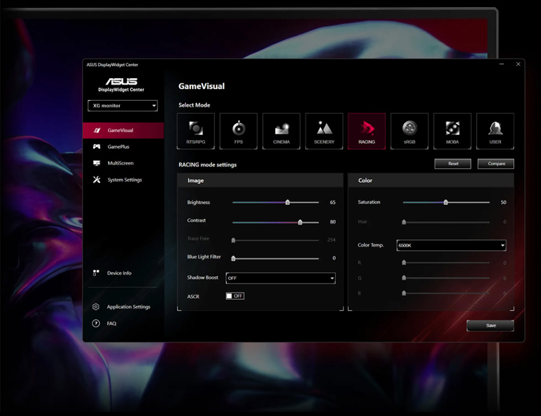Click the ASUS DisplayWidget Center logo
Viewport: 541px width, 416px height.
(x=121, y=84)
